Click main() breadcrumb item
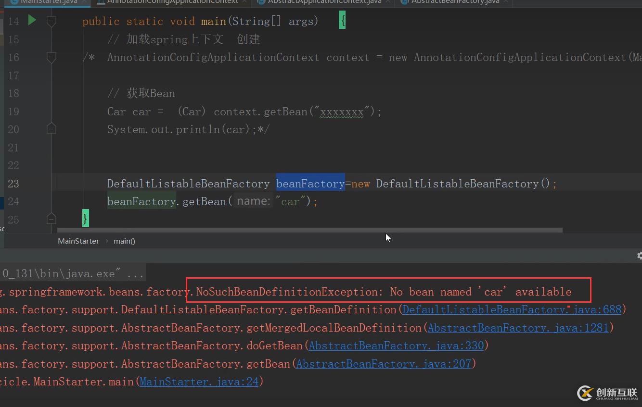The height and width of the screenshot is (407, 642). coord(124,241)
